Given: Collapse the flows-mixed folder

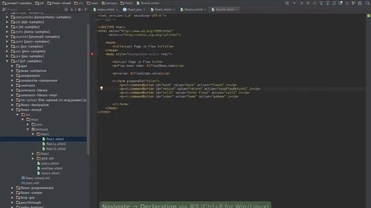Looking at the screenshot, I should [x=12, y=110].
